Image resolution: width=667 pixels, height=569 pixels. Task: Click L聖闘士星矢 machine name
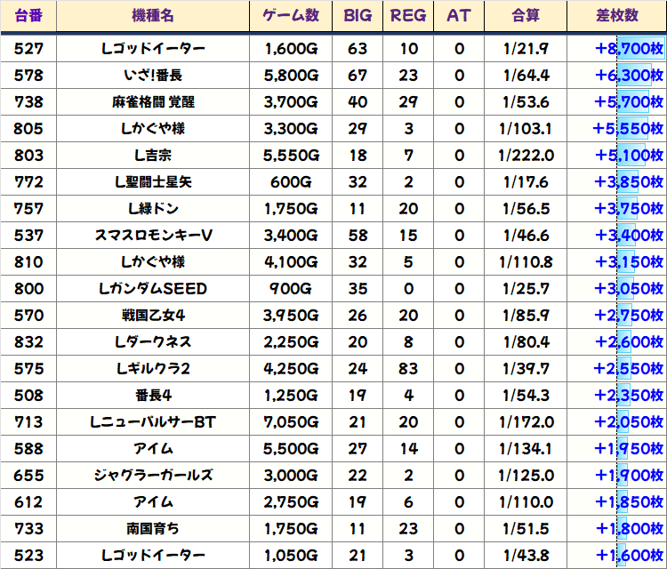[x=153, y=182]
